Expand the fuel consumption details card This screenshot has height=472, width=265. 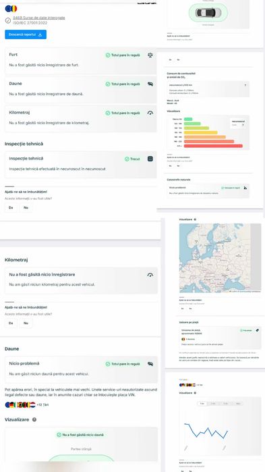point(245,85)
